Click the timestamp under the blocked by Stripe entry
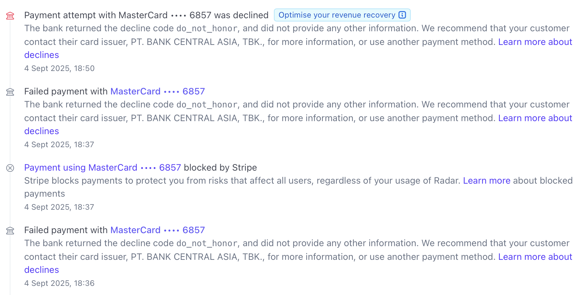The width and height of the screenshot is (583, 295). pos(59,207)
